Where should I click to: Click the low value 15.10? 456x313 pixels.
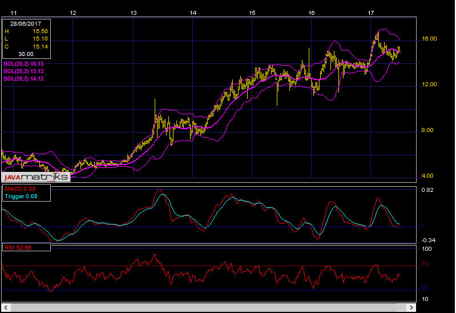[40, 39]
